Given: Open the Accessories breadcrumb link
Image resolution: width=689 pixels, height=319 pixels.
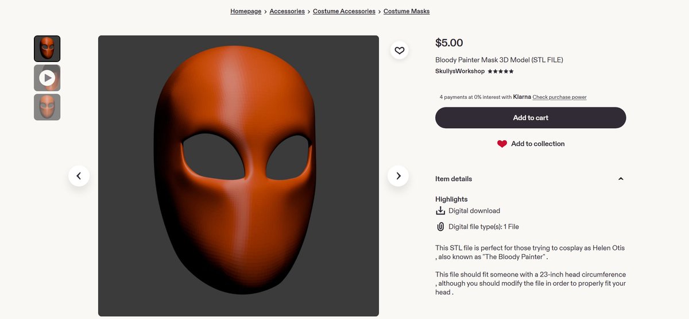Looking at the screenshot, I should (x=287, y=11).
